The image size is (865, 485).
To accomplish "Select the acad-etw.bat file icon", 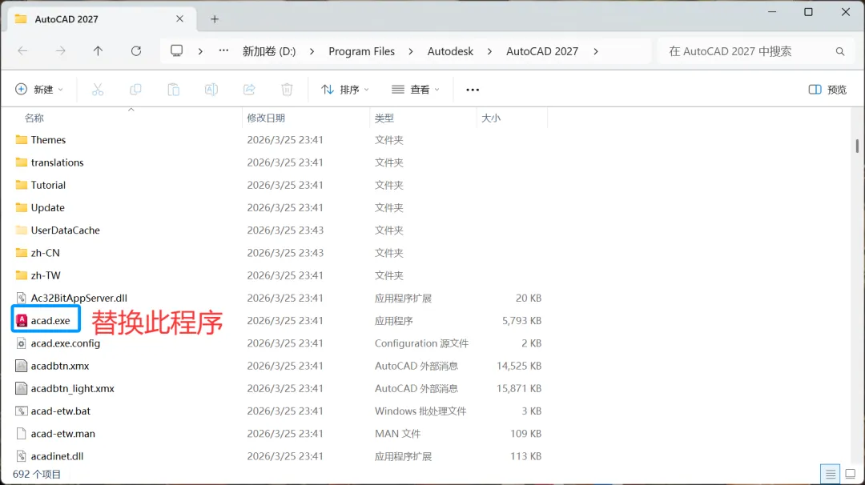I will (21, 411).
